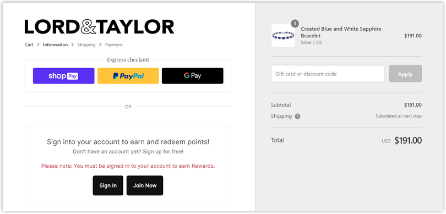Click the Join Now button
Viewport: 446px width, 214px height.
[x=145, y=185]
